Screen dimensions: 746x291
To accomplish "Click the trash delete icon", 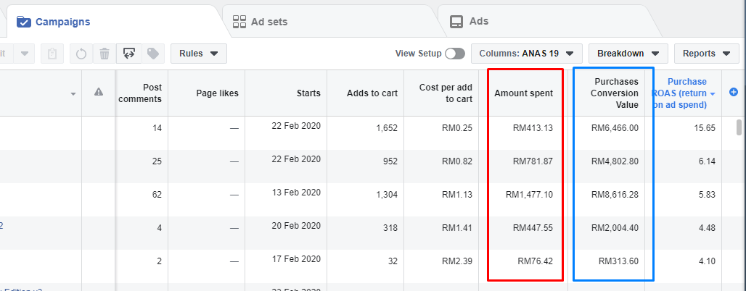I will [x=104, y=54].
